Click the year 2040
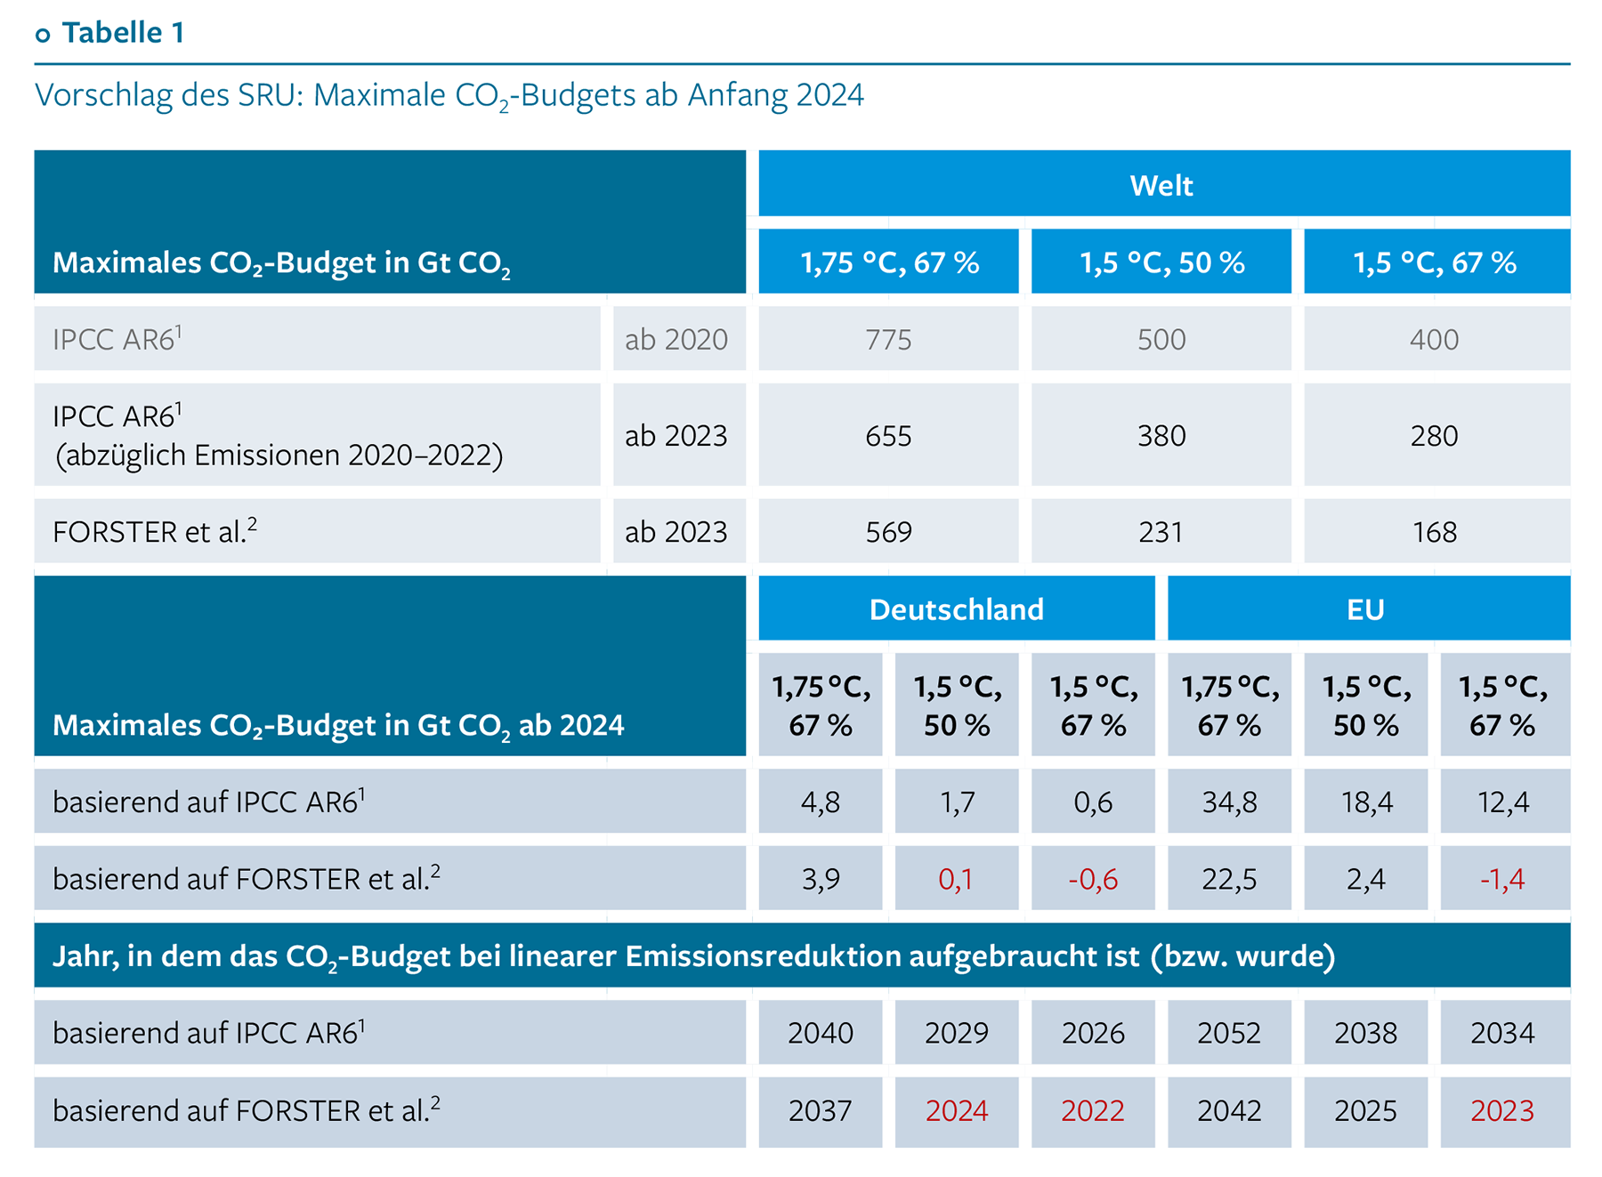 [821, 1033]
